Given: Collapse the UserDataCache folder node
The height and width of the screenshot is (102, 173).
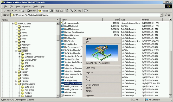Looking at the screenshot, I should [x=16, y=84].
